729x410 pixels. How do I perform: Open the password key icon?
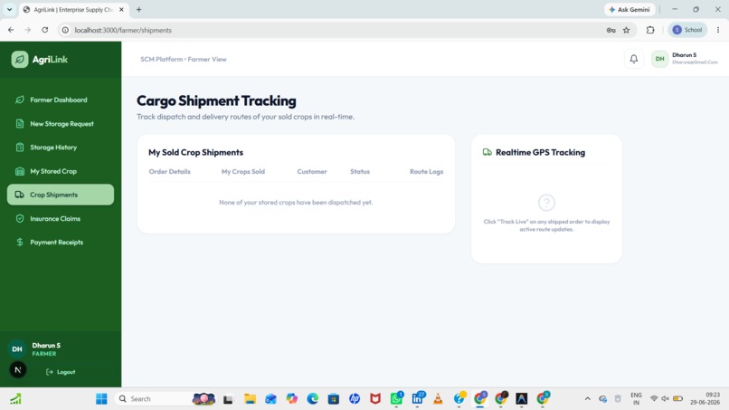[x=611, y=30]
